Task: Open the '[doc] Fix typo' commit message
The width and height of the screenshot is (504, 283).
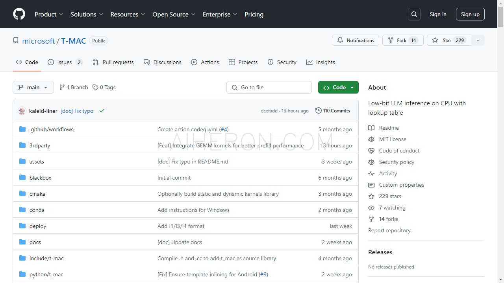Action: coord(77,111)
